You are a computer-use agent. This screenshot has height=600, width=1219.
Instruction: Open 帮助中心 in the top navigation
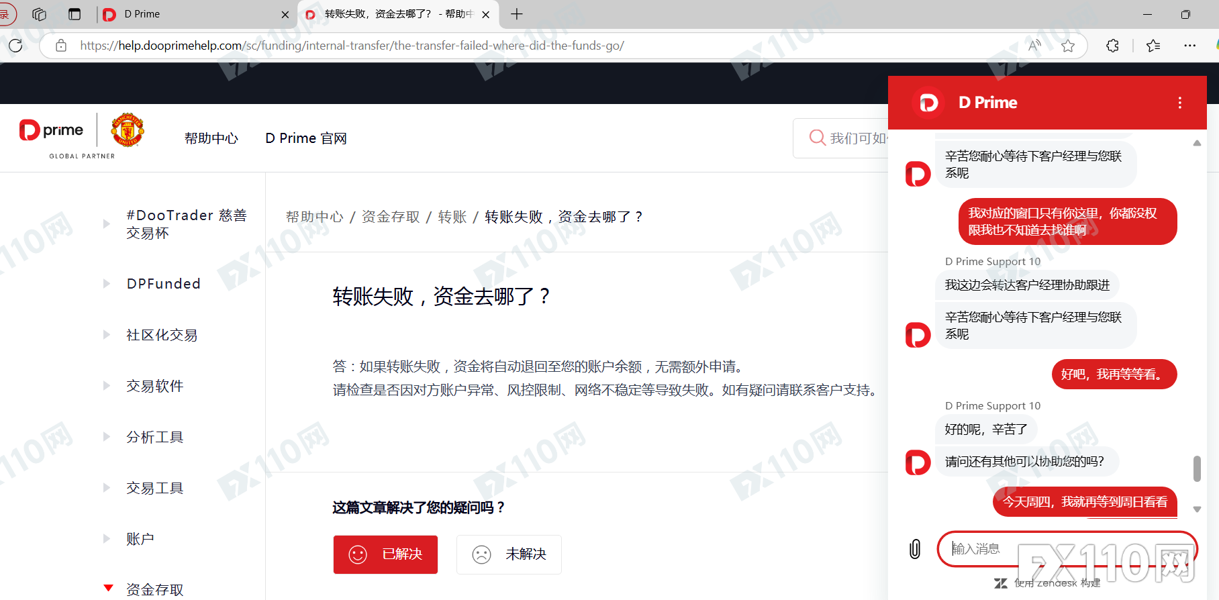(211, 138)
